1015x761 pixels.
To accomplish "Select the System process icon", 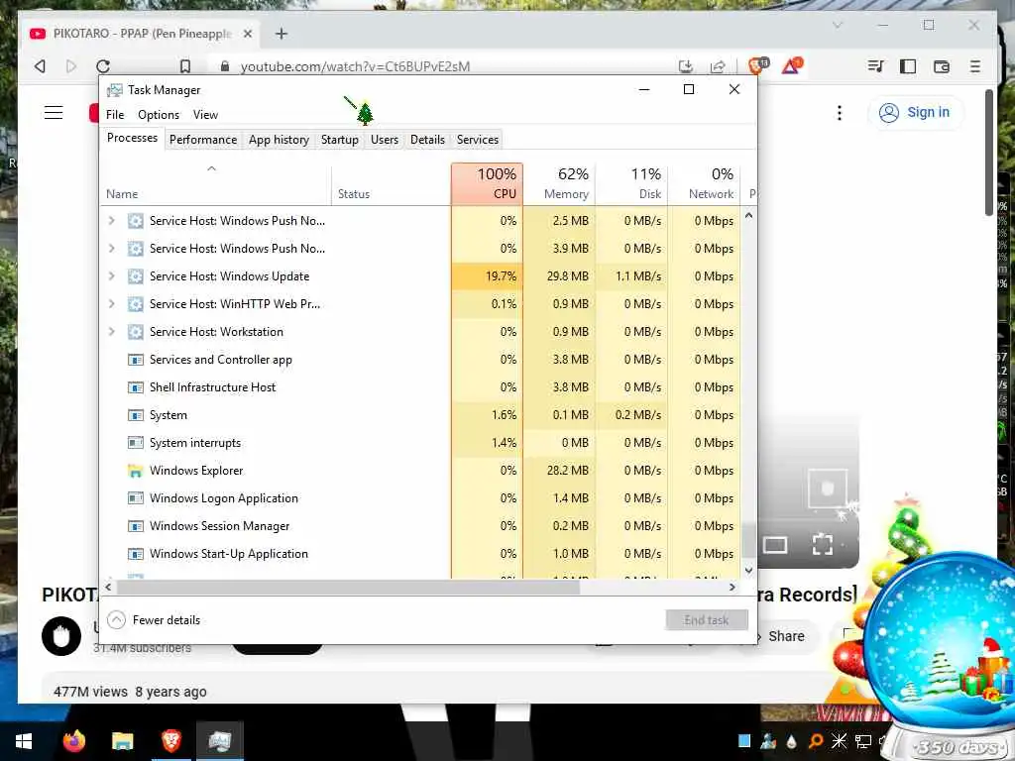I will (x=135, y=415).
